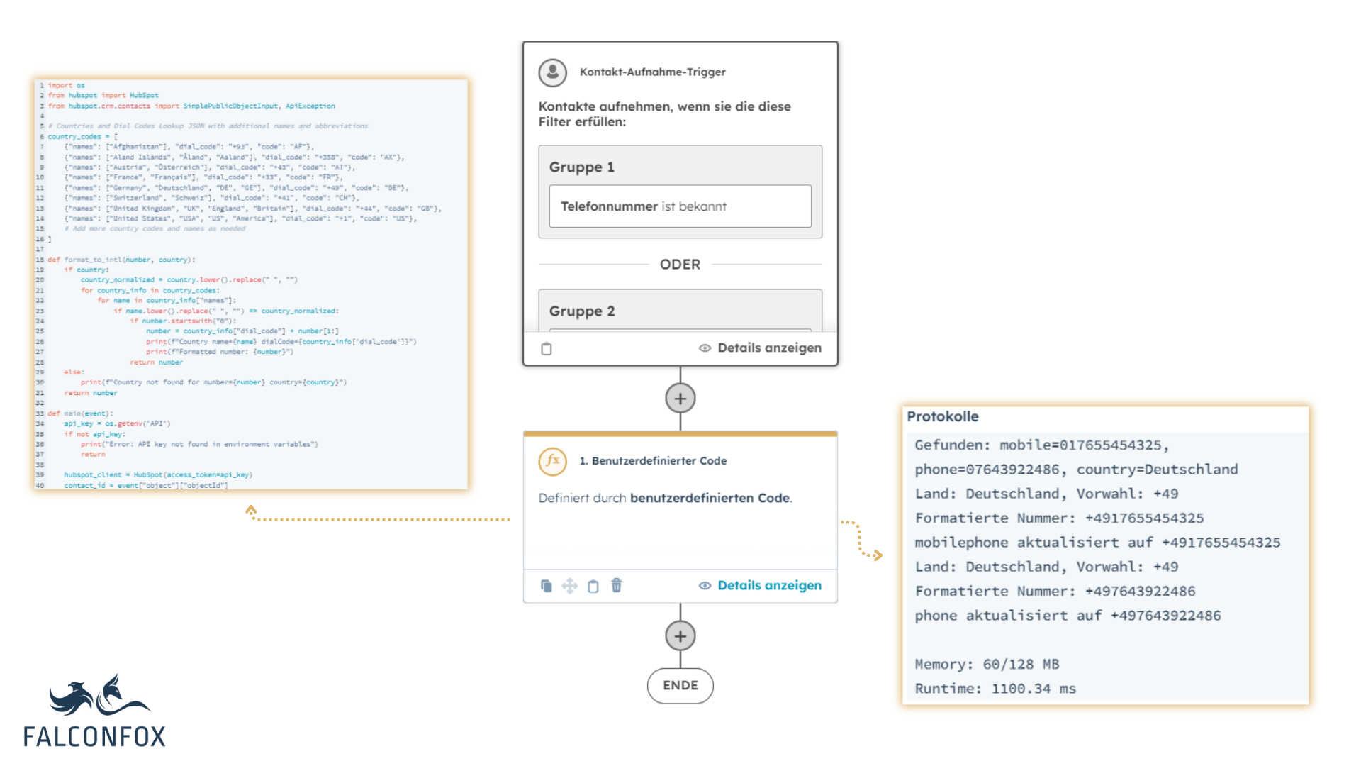The image size is (1361, 766).
Task: Select the Gruppe 1 filter group
Action: click(680, 187)
